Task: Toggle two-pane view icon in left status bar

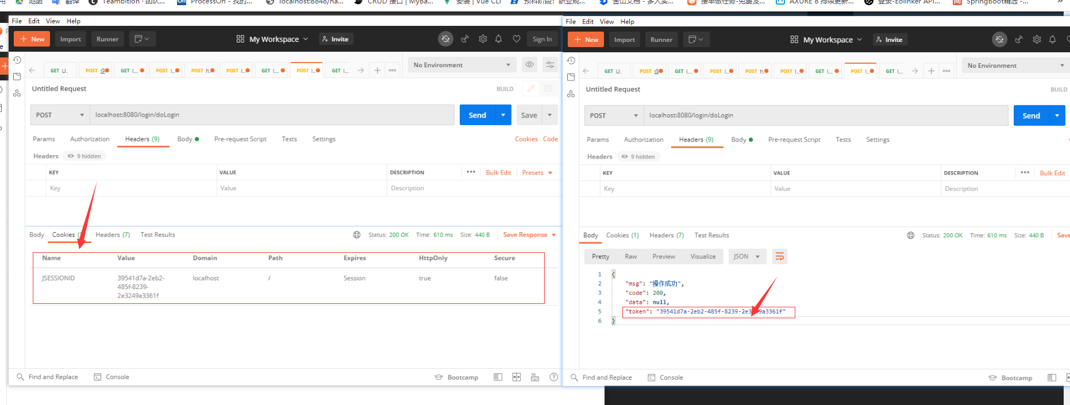Action: [x=517, y=377]
